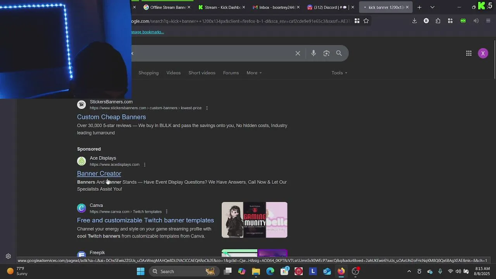Open the list all tabs dropdown
The height and width of the screenshot is (279, 496).
tap(432, 7)
